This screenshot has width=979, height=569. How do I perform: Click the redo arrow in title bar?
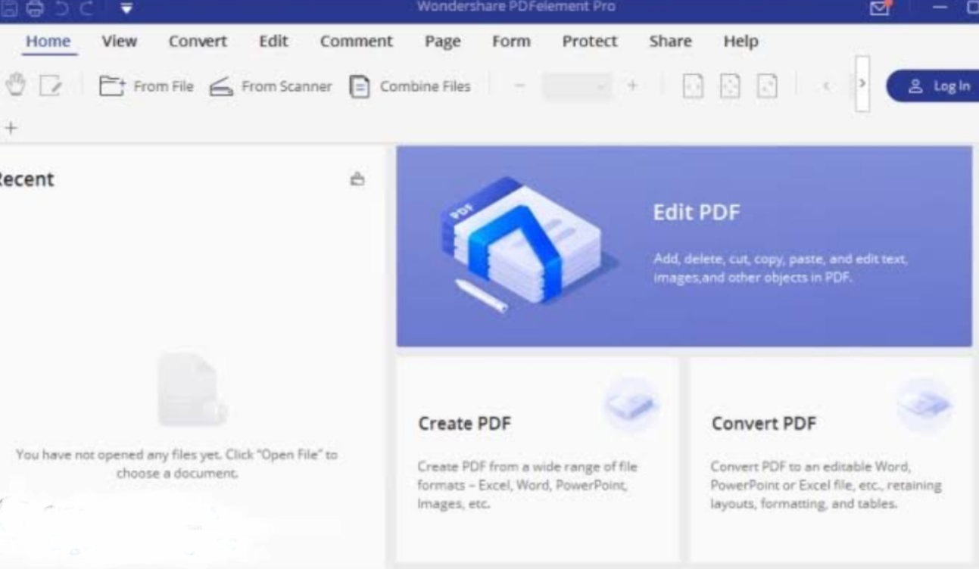pyautogui.click(x=86, y=8)
